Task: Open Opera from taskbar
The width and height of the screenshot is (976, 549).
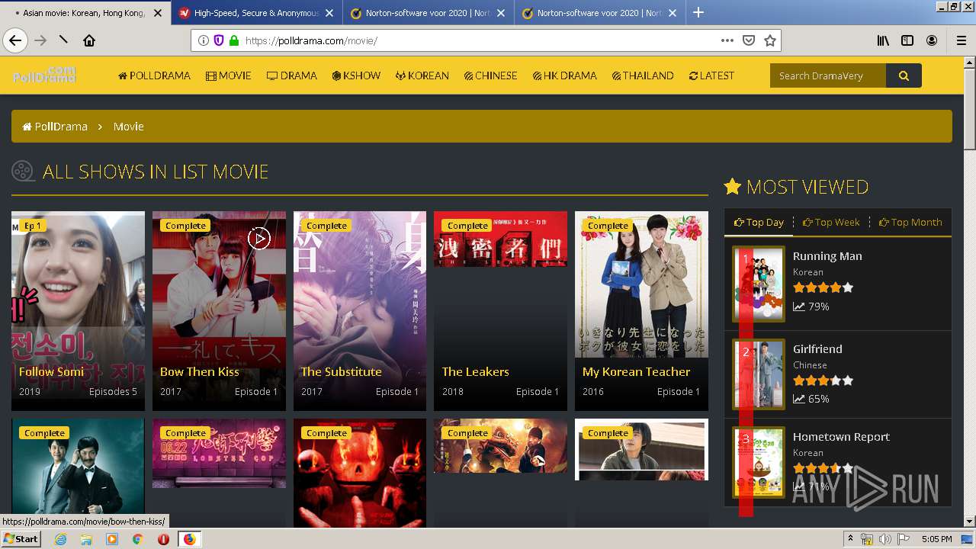Action: [163, 539]
